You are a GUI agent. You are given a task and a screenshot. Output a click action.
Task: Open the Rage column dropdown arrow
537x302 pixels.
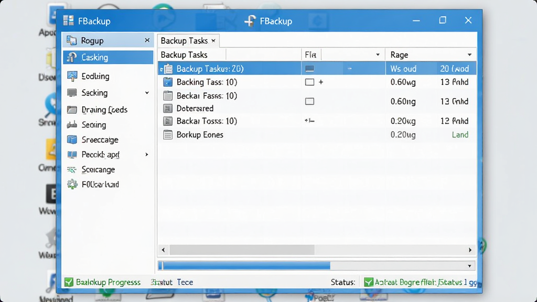[469, 55]
